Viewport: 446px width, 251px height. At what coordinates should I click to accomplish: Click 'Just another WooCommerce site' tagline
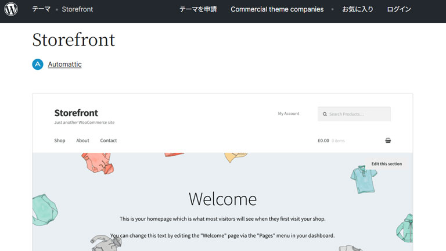pos(84,123)
